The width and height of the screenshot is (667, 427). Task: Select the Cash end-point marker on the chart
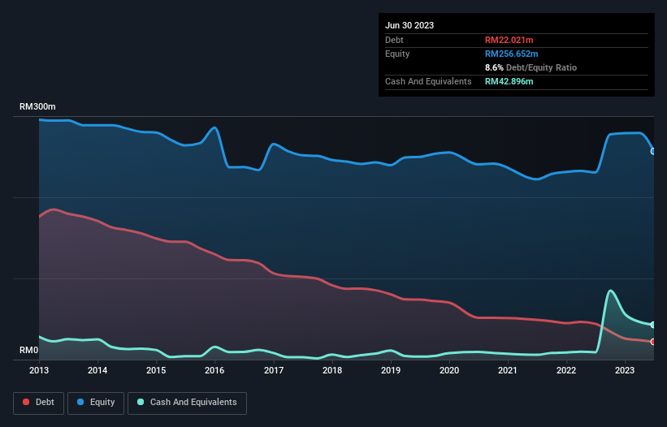[653, 325]
